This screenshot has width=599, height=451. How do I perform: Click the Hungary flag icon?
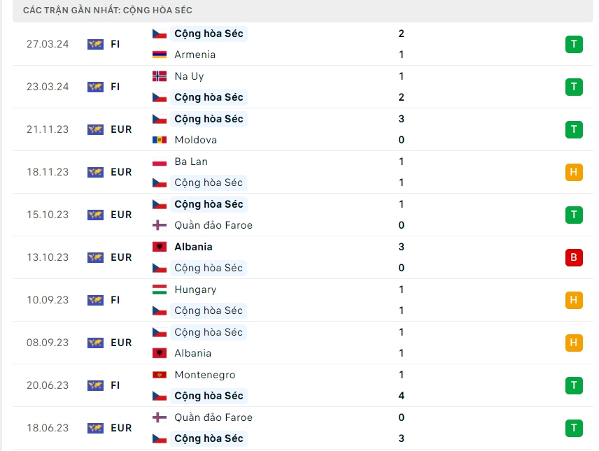[x=160, y=289]
